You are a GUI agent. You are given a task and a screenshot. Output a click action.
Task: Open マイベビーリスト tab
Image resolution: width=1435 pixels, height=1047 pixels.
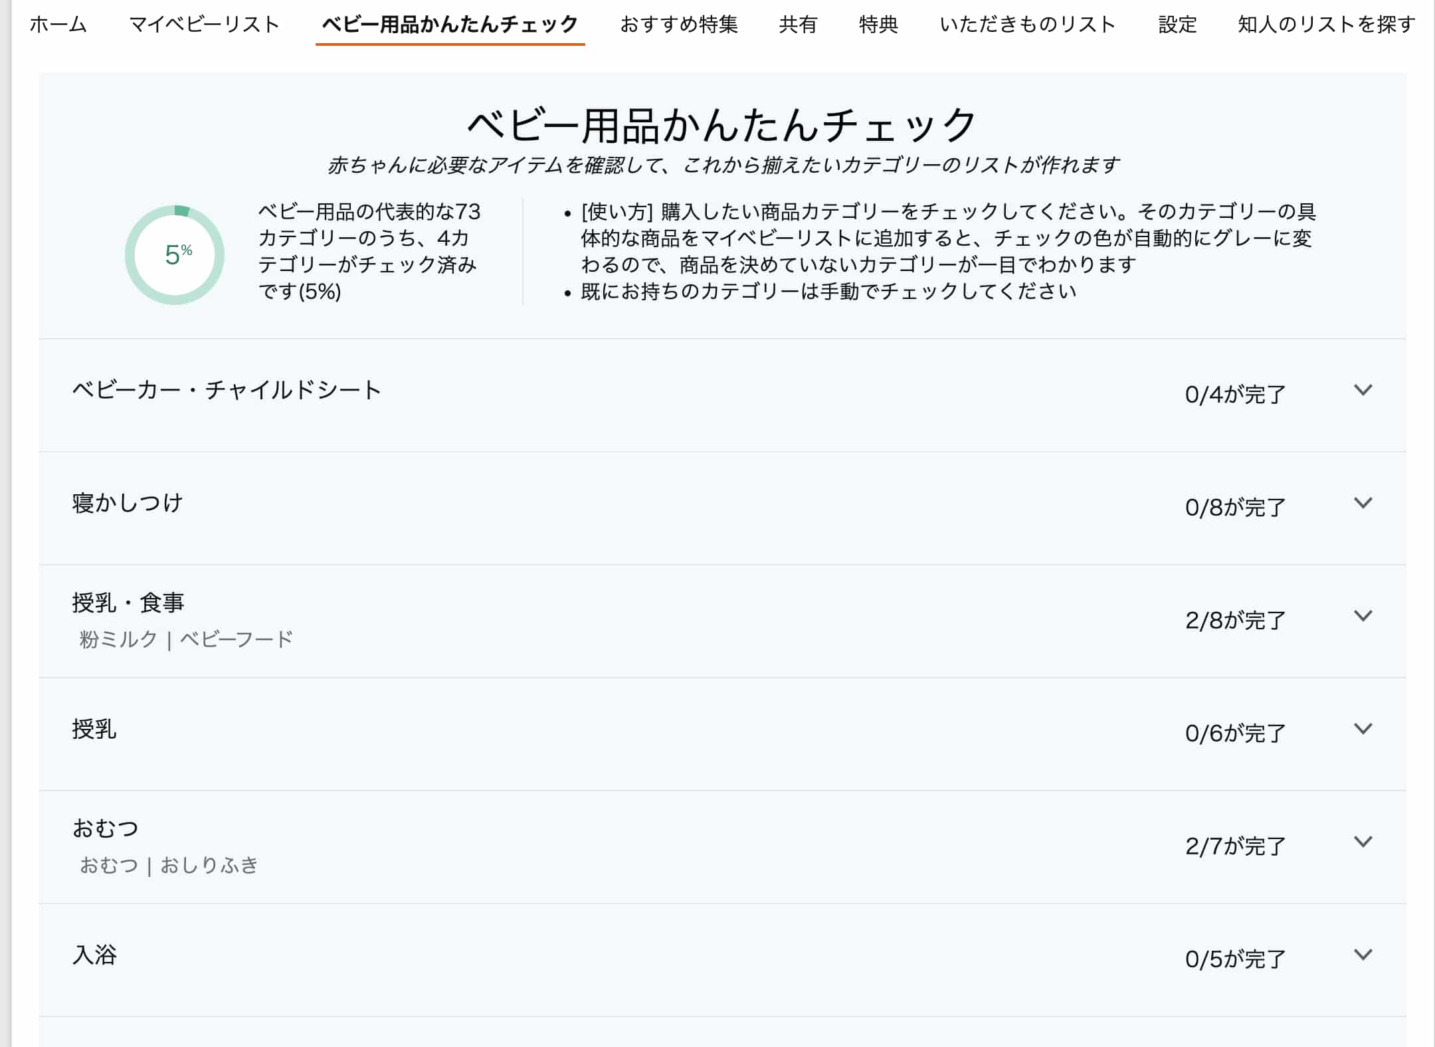tap(204, 25)
